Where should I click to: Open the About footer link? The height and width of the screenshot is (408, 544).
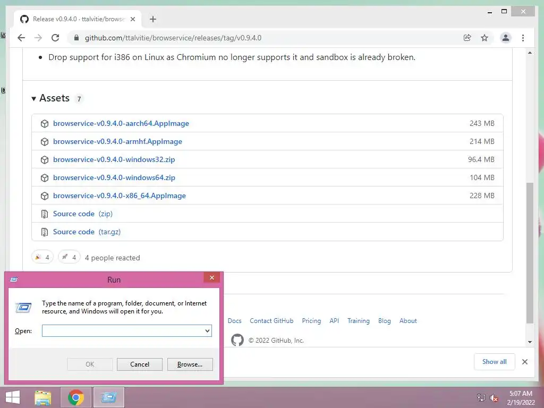pyautogui.click(x=408, y=321)
